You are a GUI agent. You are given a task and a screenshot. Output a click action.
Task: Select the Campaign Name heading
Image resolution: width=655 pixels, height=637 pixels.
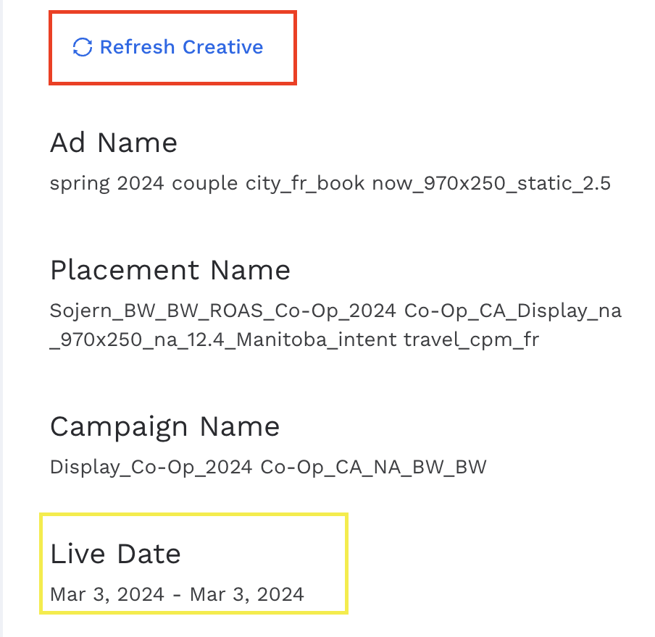tap(164, 426)
